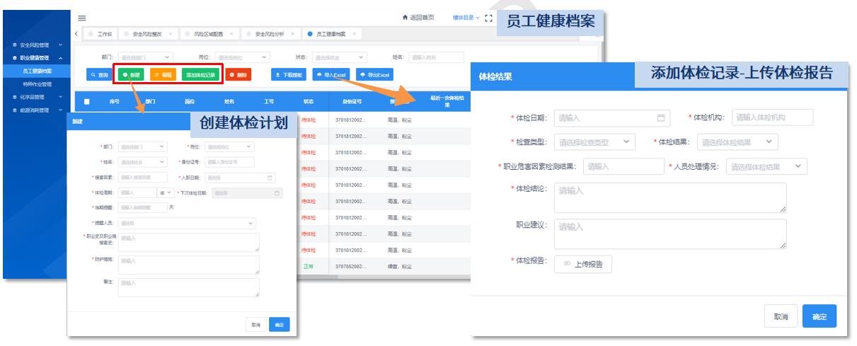857x346 pixels.
Task: Click the 体检结论 text area
Action: click(669, 197)
